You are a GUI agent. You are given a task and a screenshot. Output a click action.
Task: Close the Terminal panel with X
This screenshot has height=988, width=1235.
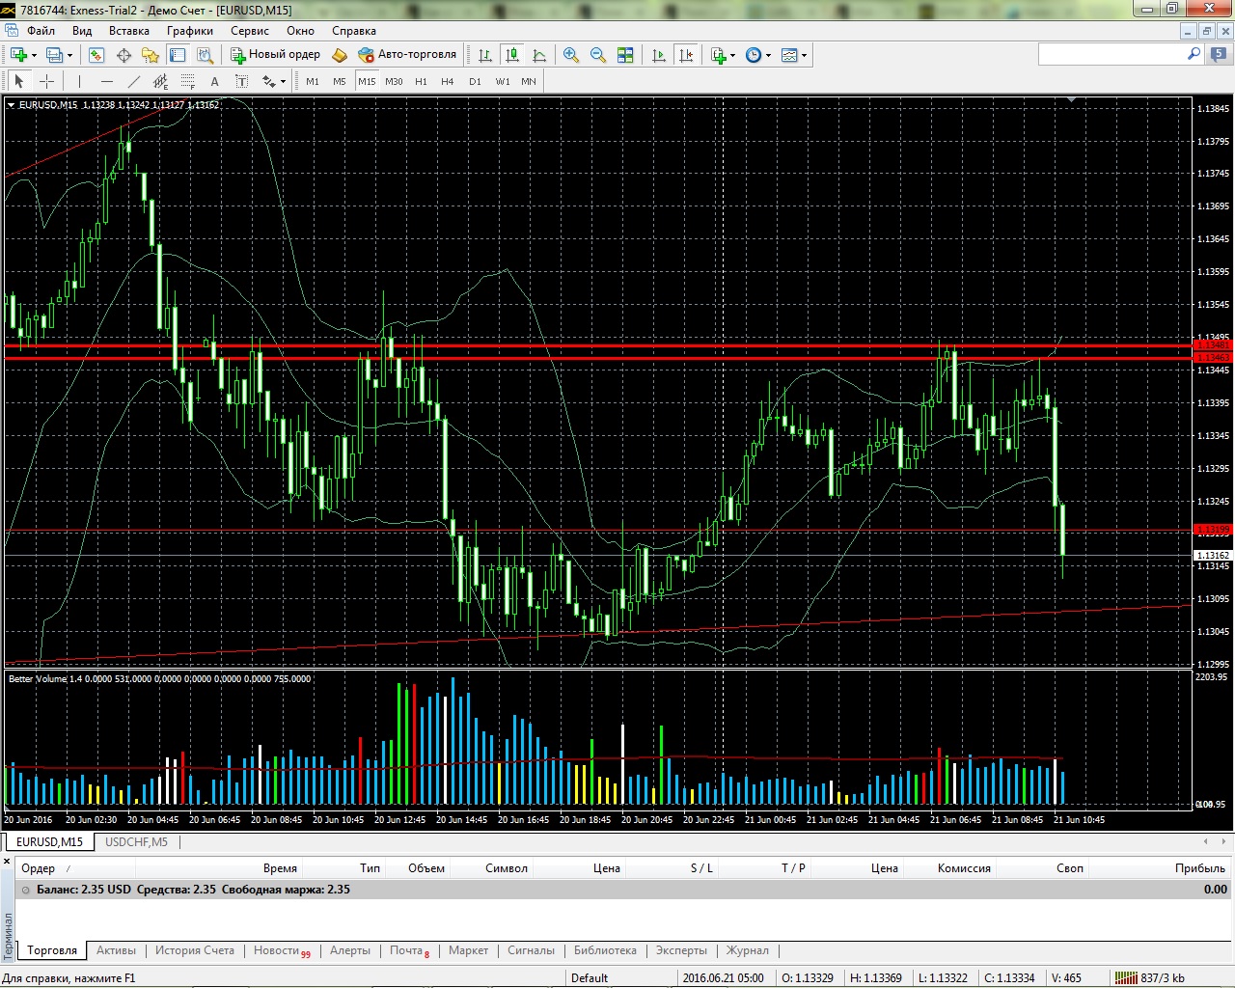click(x=7, y=861)
